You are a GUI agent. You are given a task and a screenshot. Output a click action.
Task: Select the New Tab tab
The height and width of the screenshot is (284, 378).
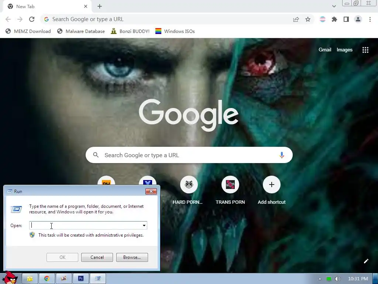(x=47, y=7)
